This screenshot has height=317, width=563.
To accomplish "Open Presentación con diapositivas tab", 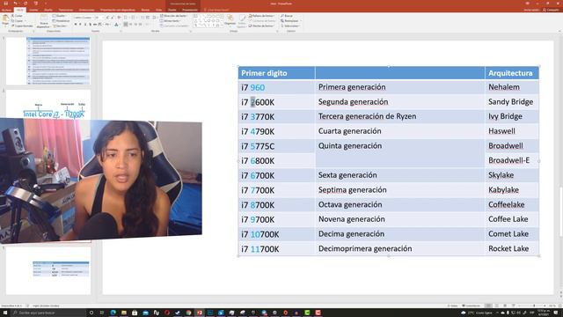I will (118, 10).
